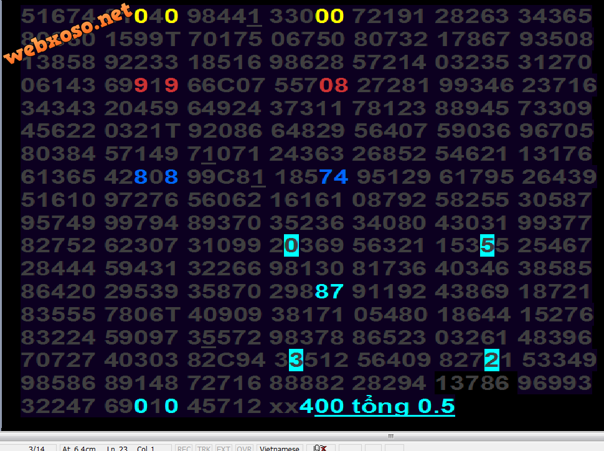Click the red digits 08 in 55708

(x=333, y=85)
